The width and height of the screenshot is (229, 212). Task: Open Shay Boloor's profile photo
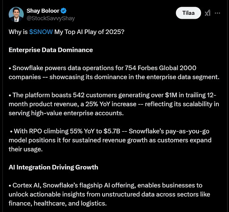tap(16, 14)
